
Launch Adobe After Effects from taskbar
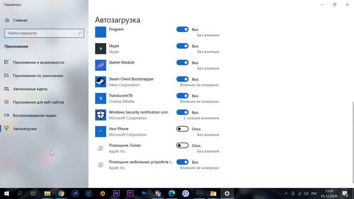(116, 193)
